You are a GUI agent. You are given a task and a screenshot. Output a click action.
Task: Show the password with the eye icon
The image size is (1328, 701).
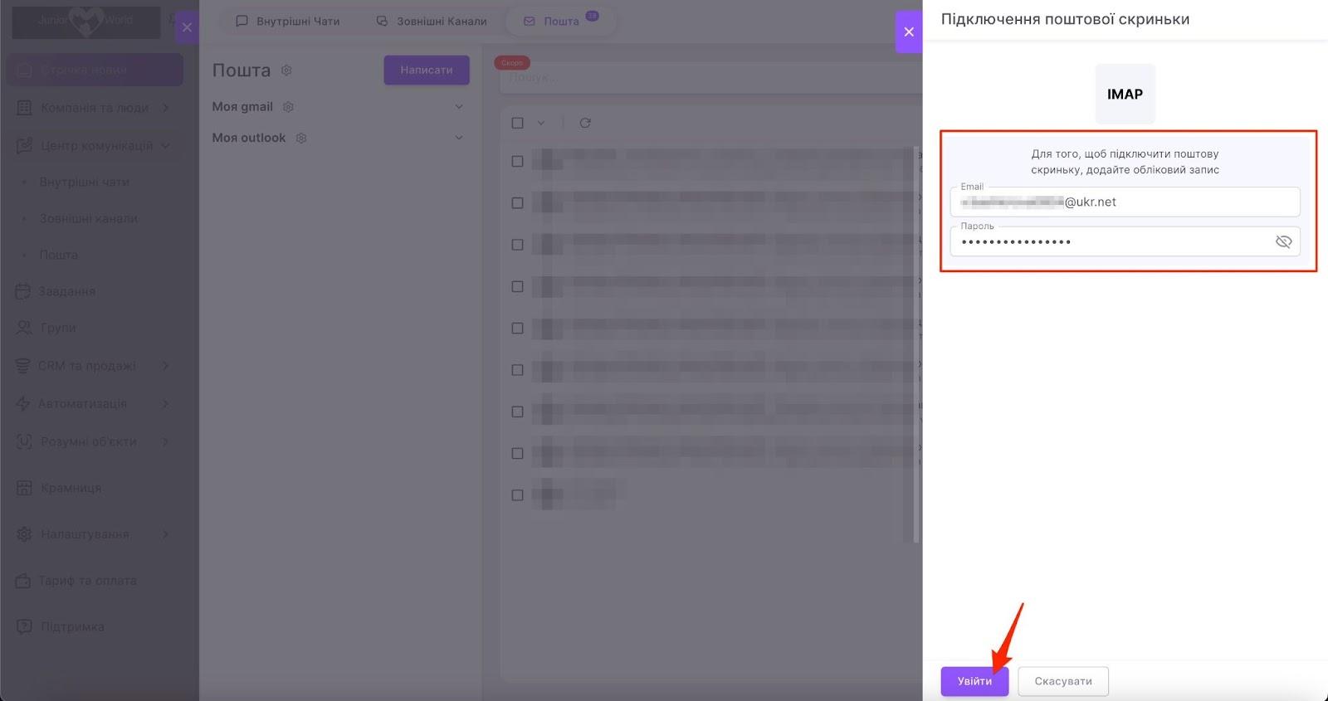pyautogui.click(x=1283, y=241)
